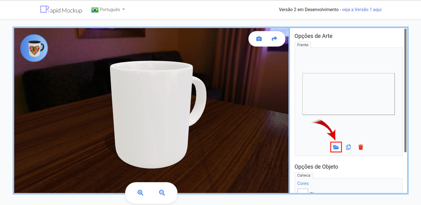The width and height of the screenshot is (421, 205).
Task: Switch to the Frente tab
Action: click(303, 45)
